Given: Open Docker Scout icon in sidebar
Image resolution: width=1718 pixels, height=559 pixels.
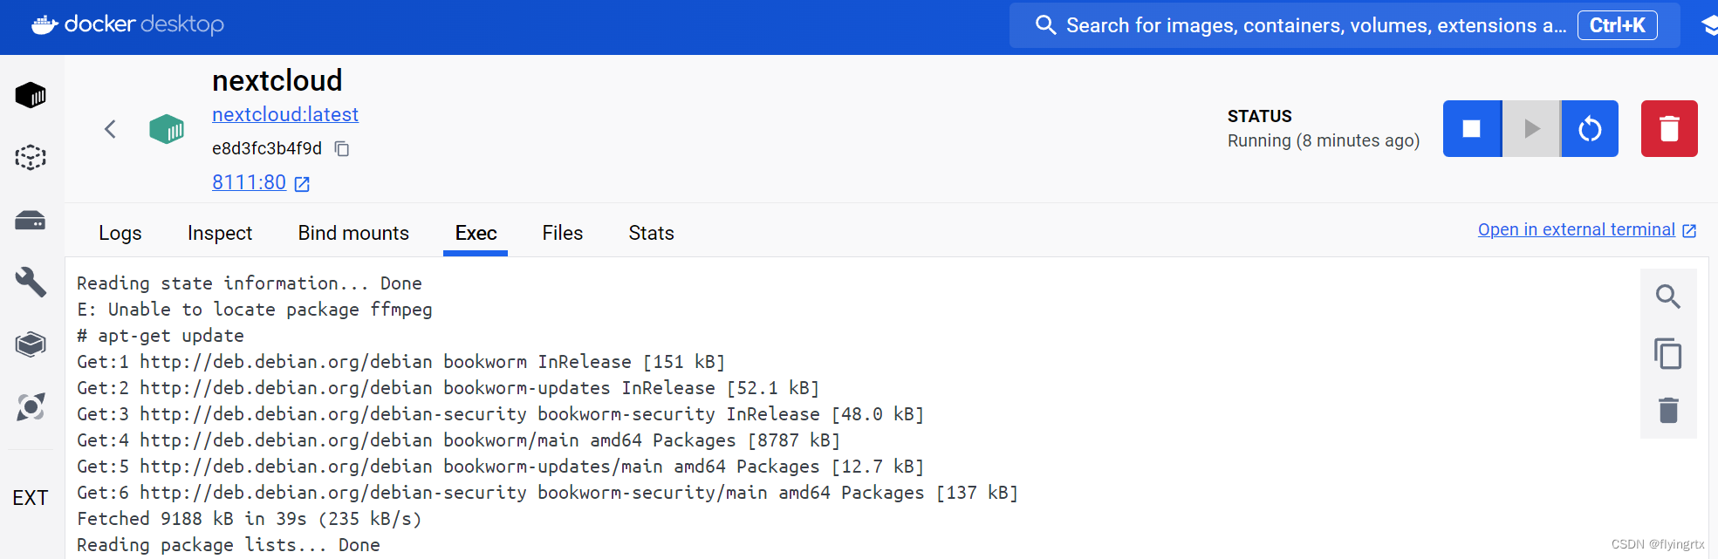Looking at the screenshot, I should click(31, 406).
